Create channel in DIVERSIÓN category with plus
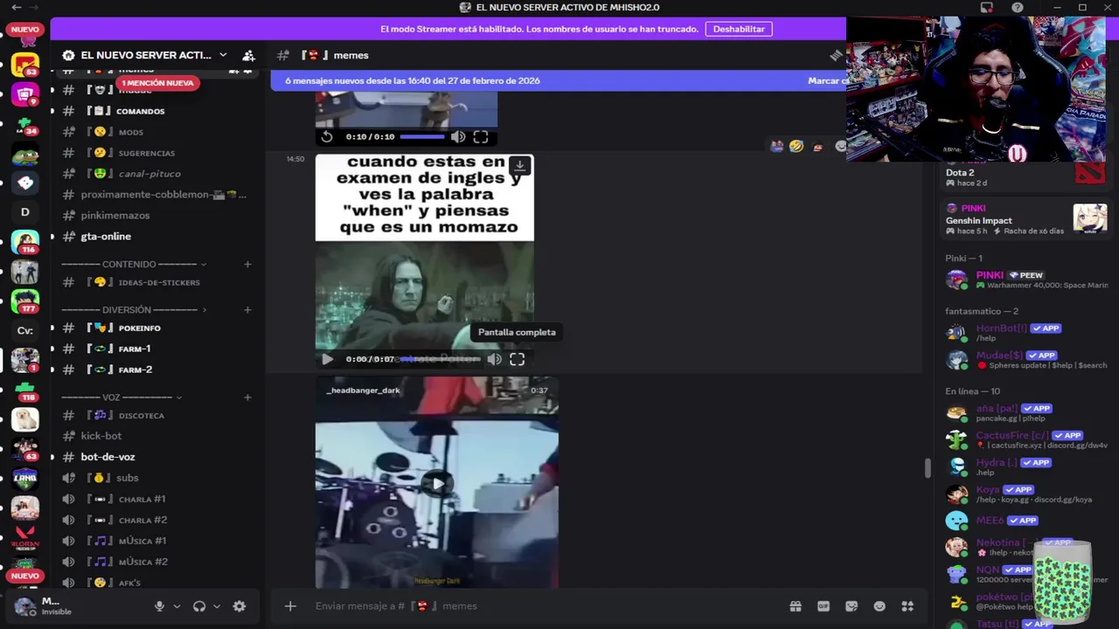 [x=247, y=309]
